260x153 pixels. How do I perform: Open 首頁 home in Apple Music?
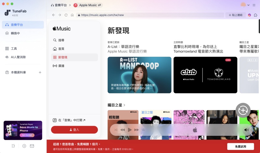(74, 49)
